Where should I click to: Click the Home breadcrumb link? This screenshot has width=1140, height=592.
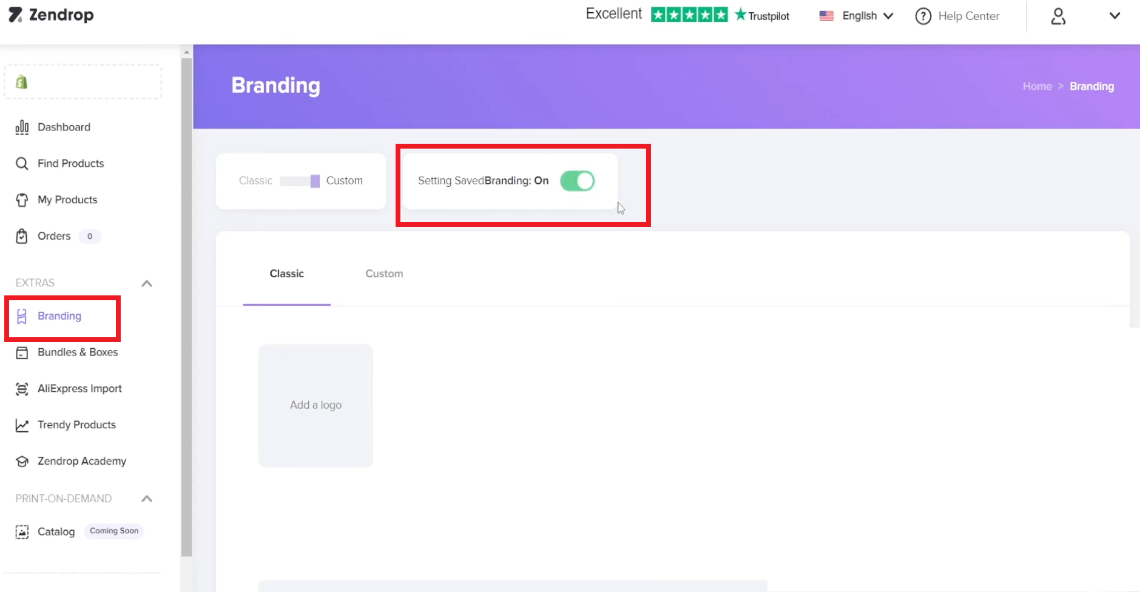point(1037,86)
